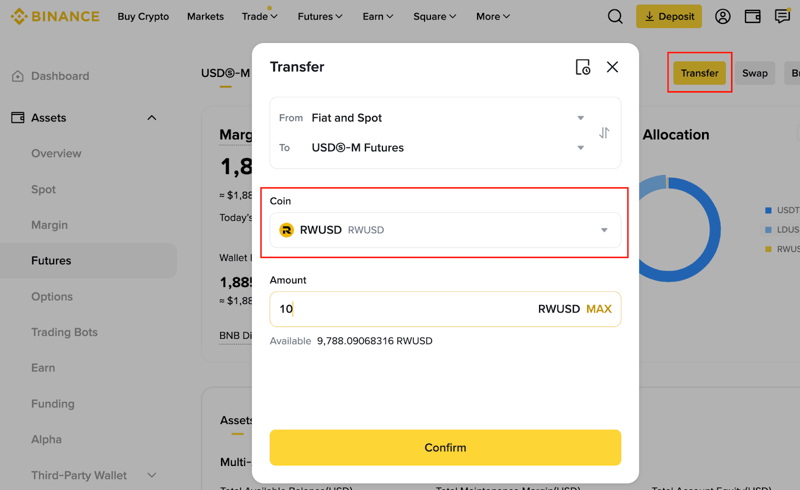Close the Transfer dialog
The image size is (800, 490).
point(612,67)
